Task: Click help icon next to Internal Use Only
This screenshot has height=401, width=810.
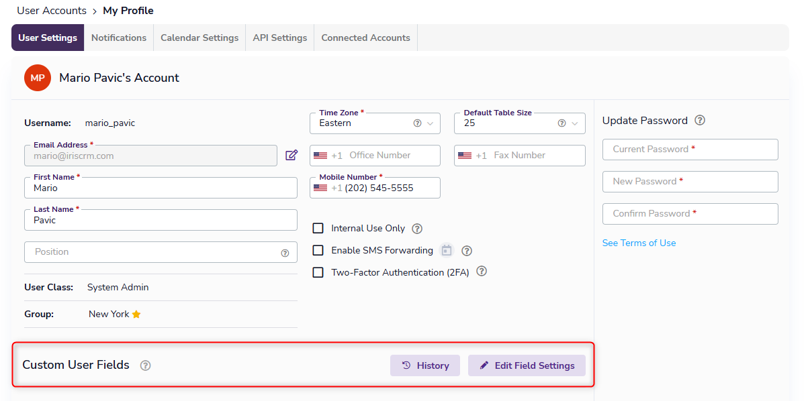Action: pyautogui.click(x=417, y=229)
